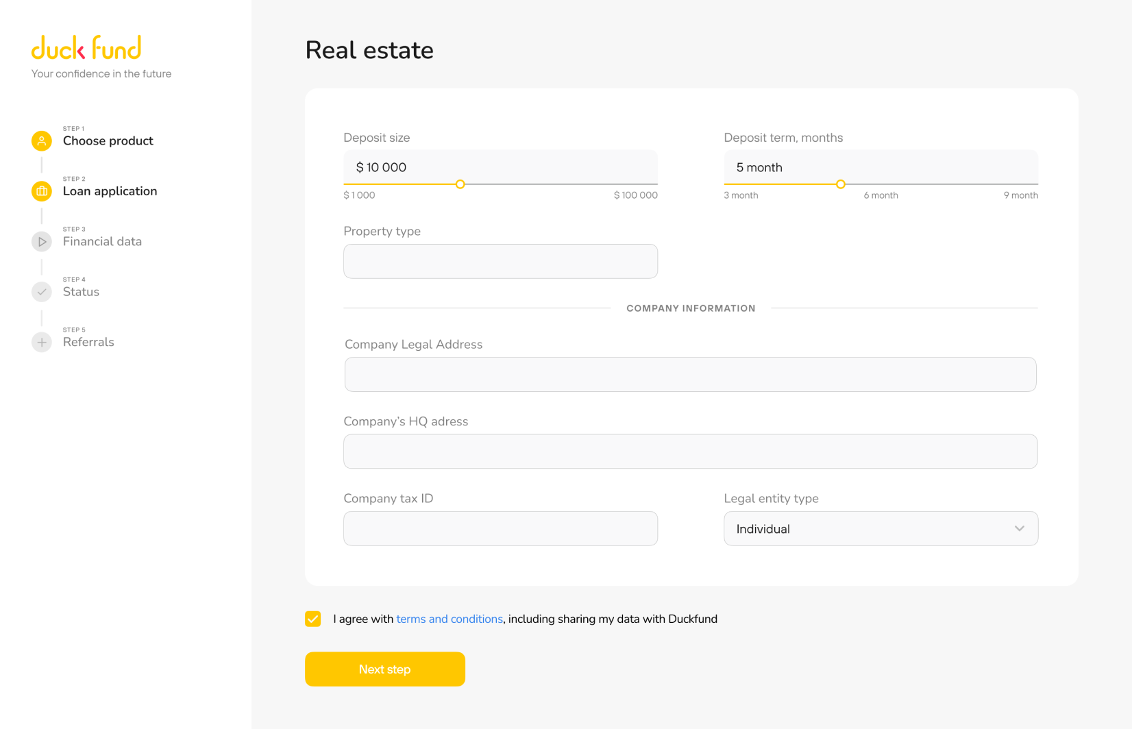1132x729 pixels.
Task: Click the briefcase icon for Loan application
Action: 42,191
